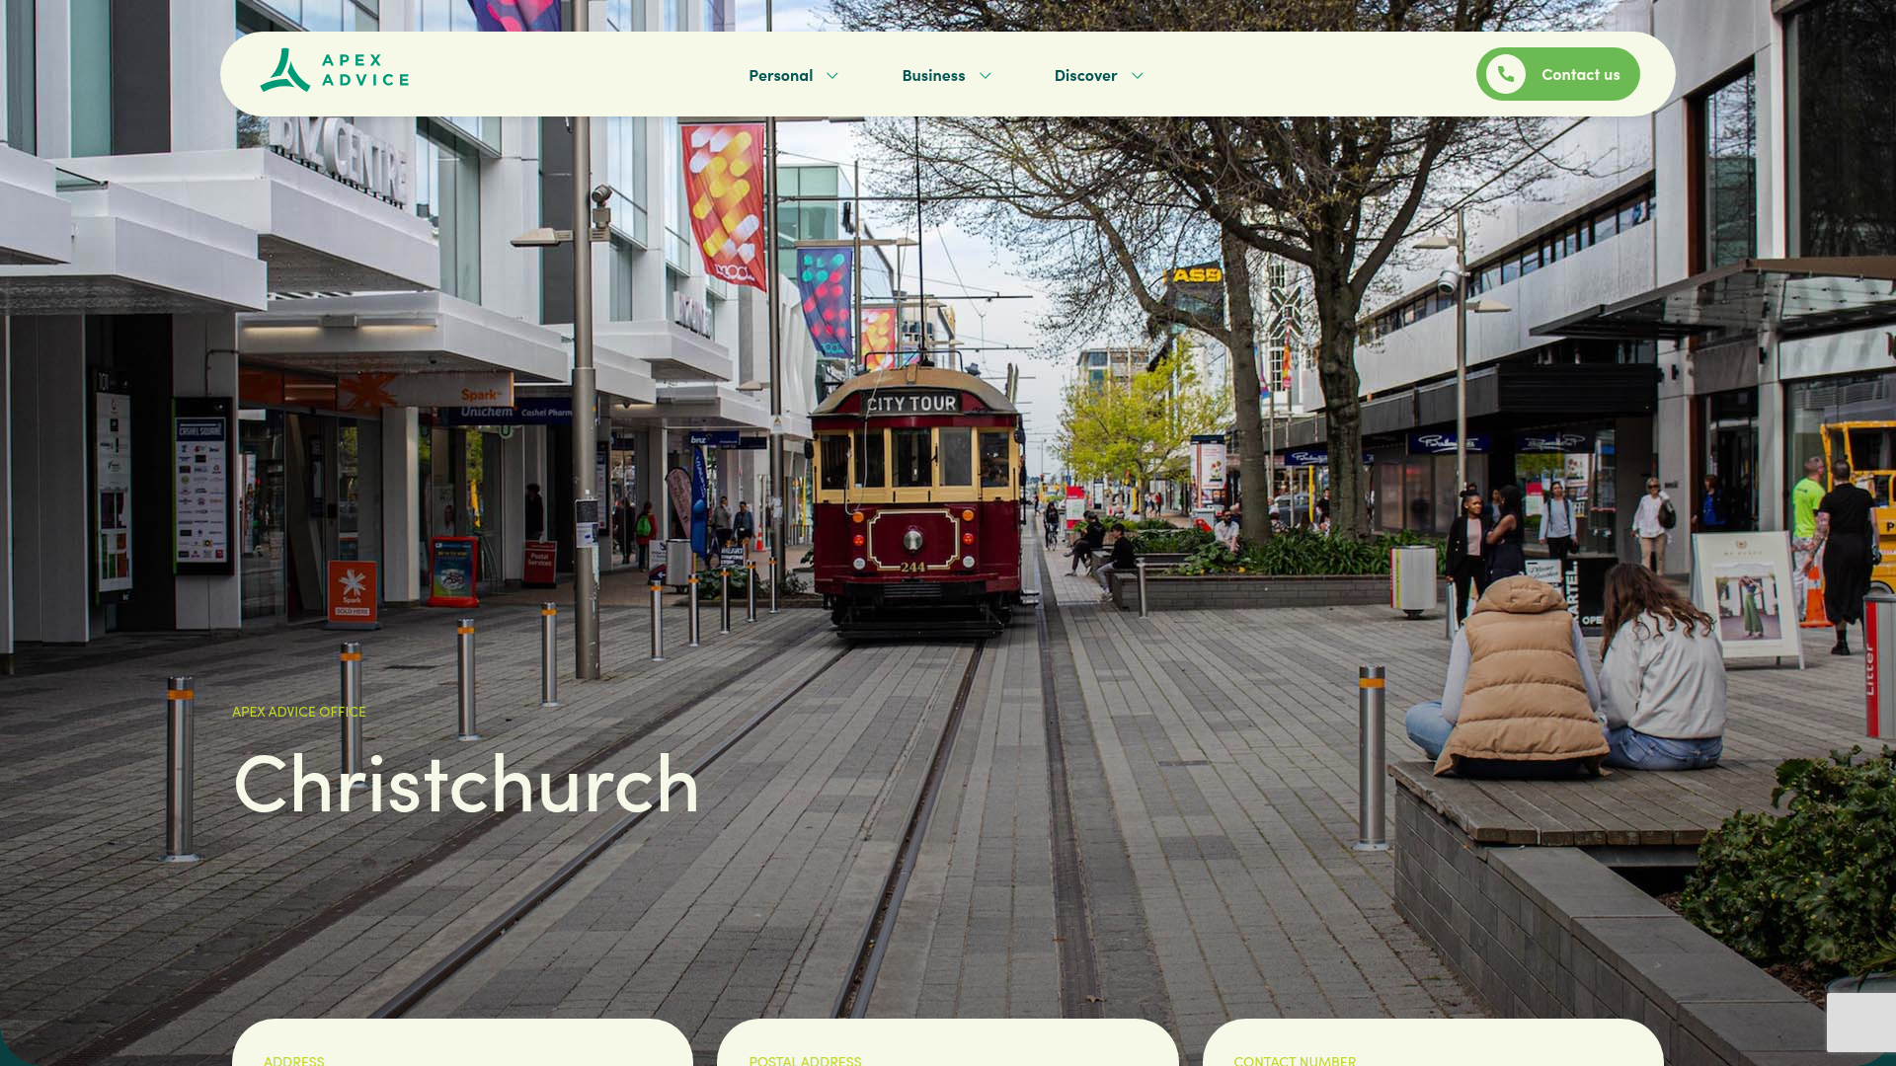1896x1066 pixels.
Task: Expand the chevron beside Discover
Action: pyautogui.click(x=1138, y=76)
